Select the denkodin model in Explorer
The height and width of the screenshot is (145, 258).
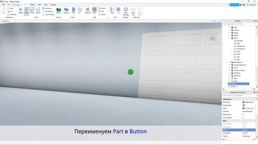237,76
